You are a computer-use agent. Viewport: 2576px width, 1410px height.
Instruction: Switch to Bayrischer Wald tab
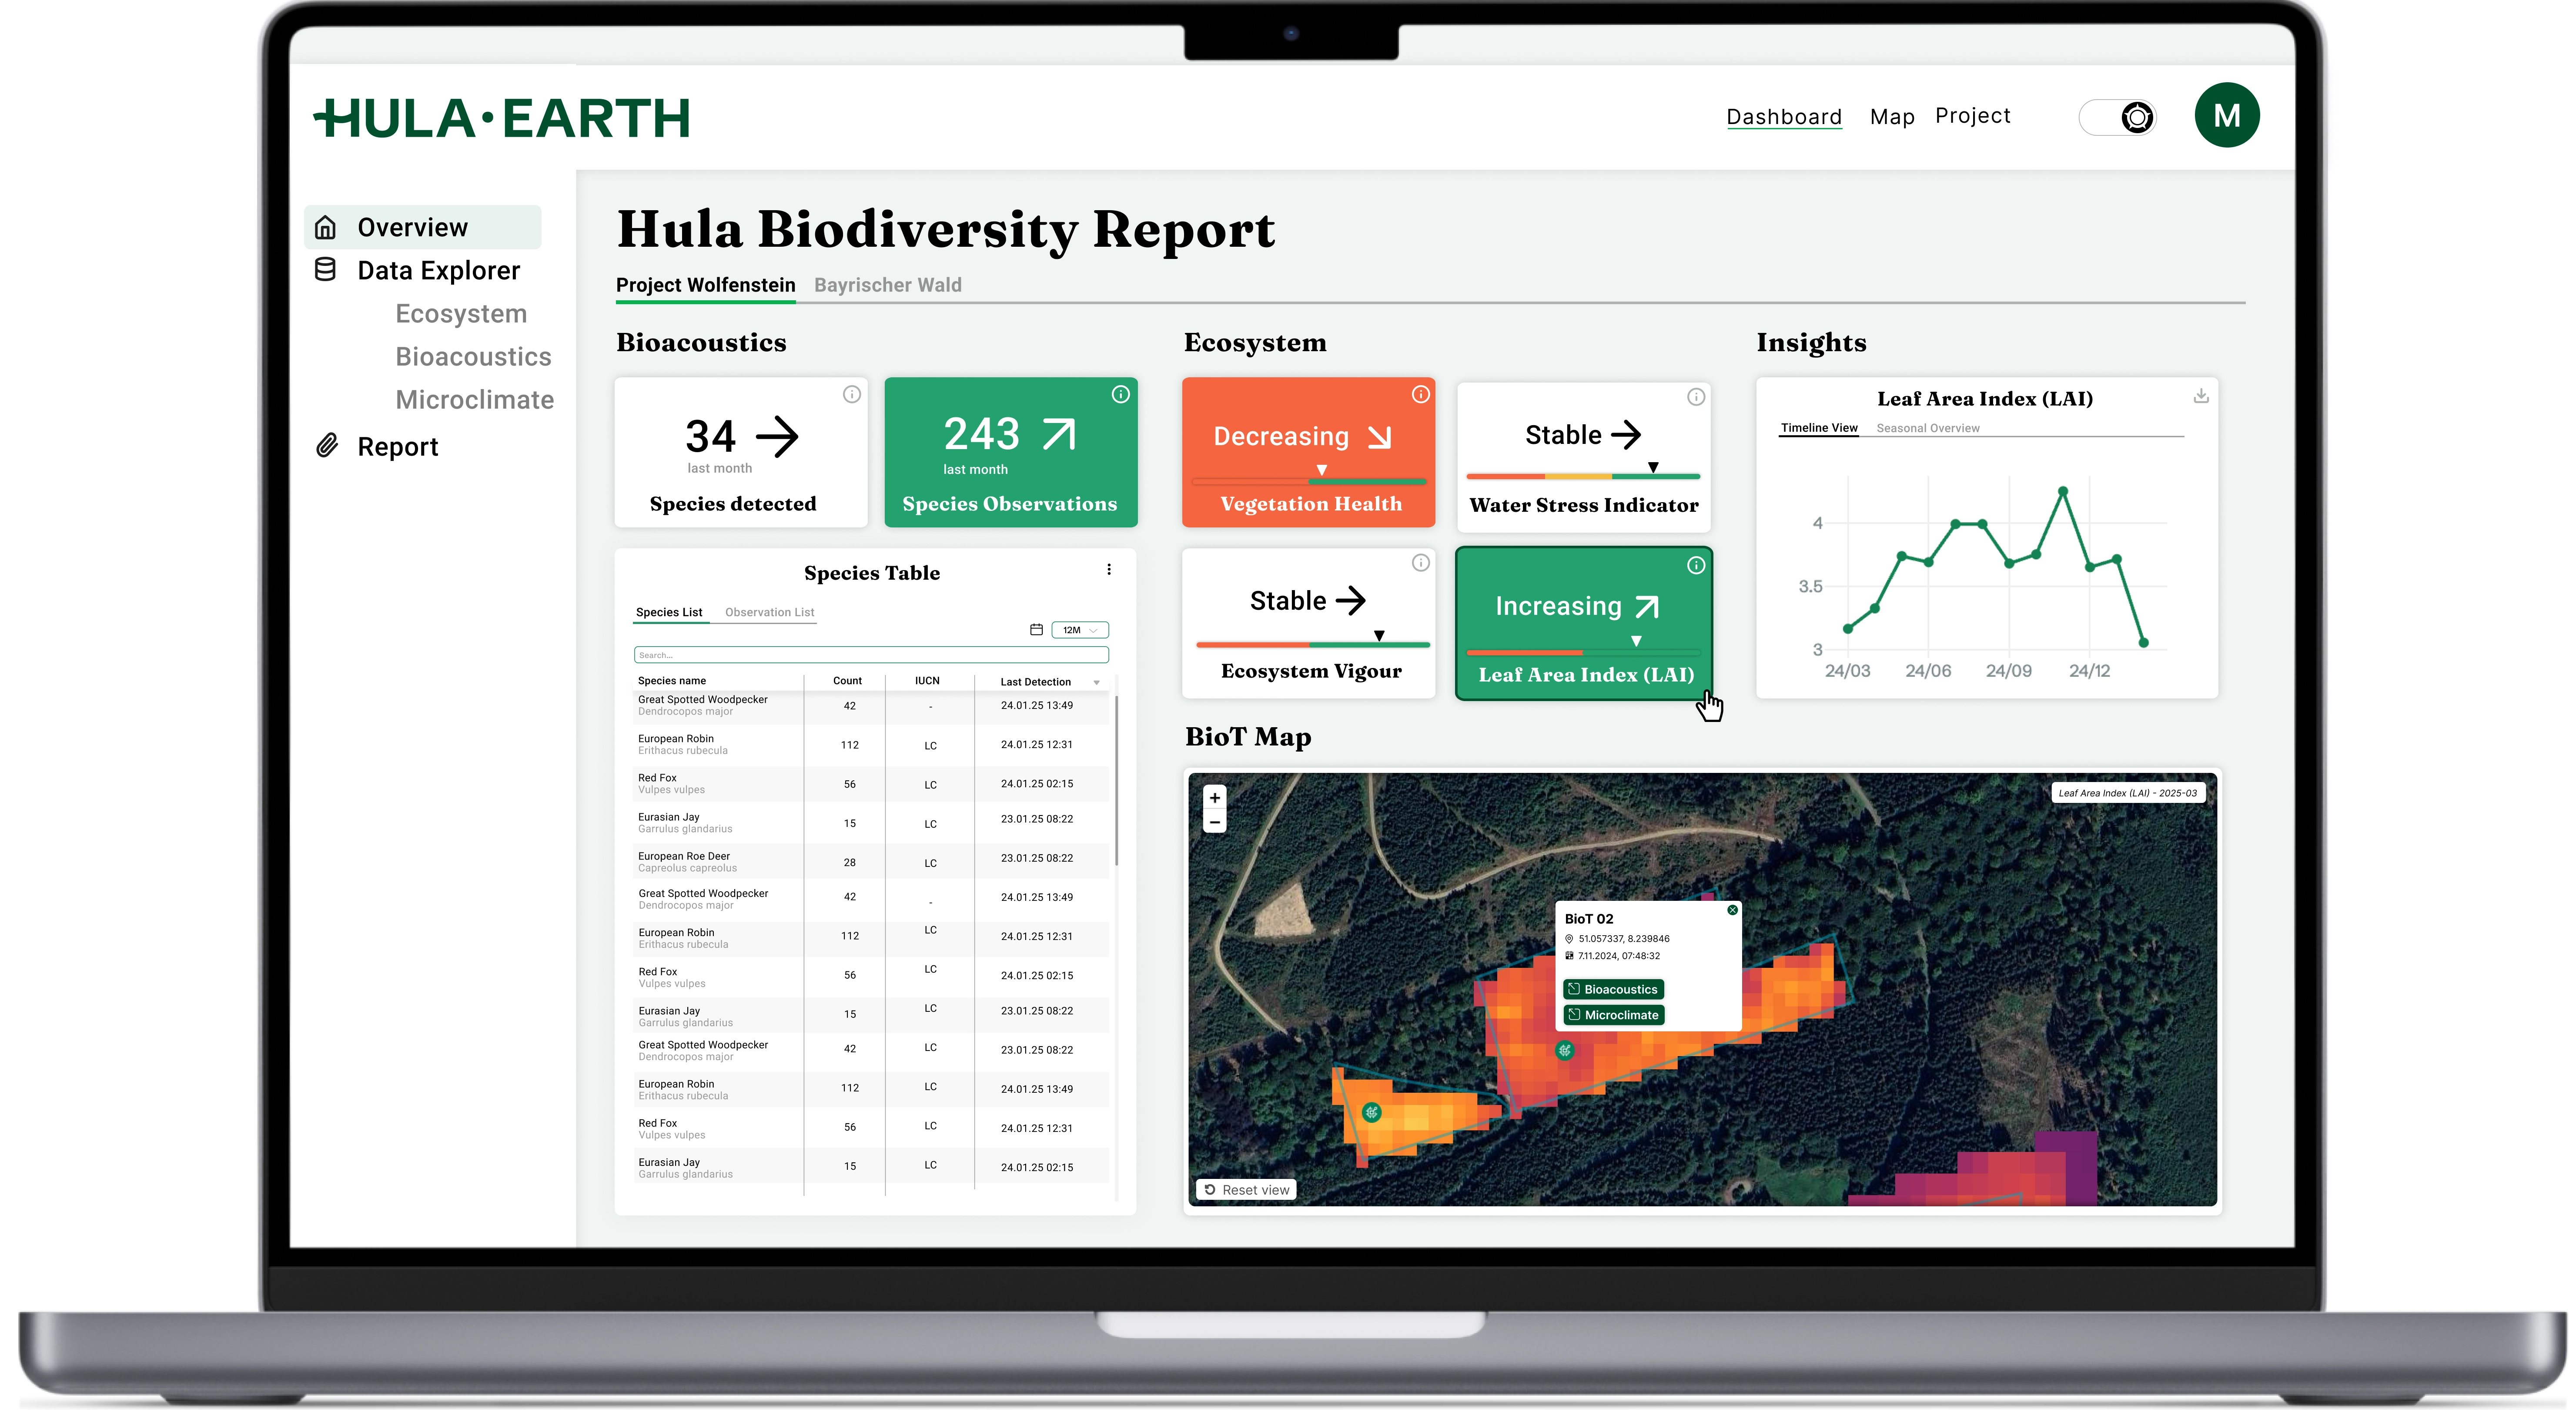887,285
